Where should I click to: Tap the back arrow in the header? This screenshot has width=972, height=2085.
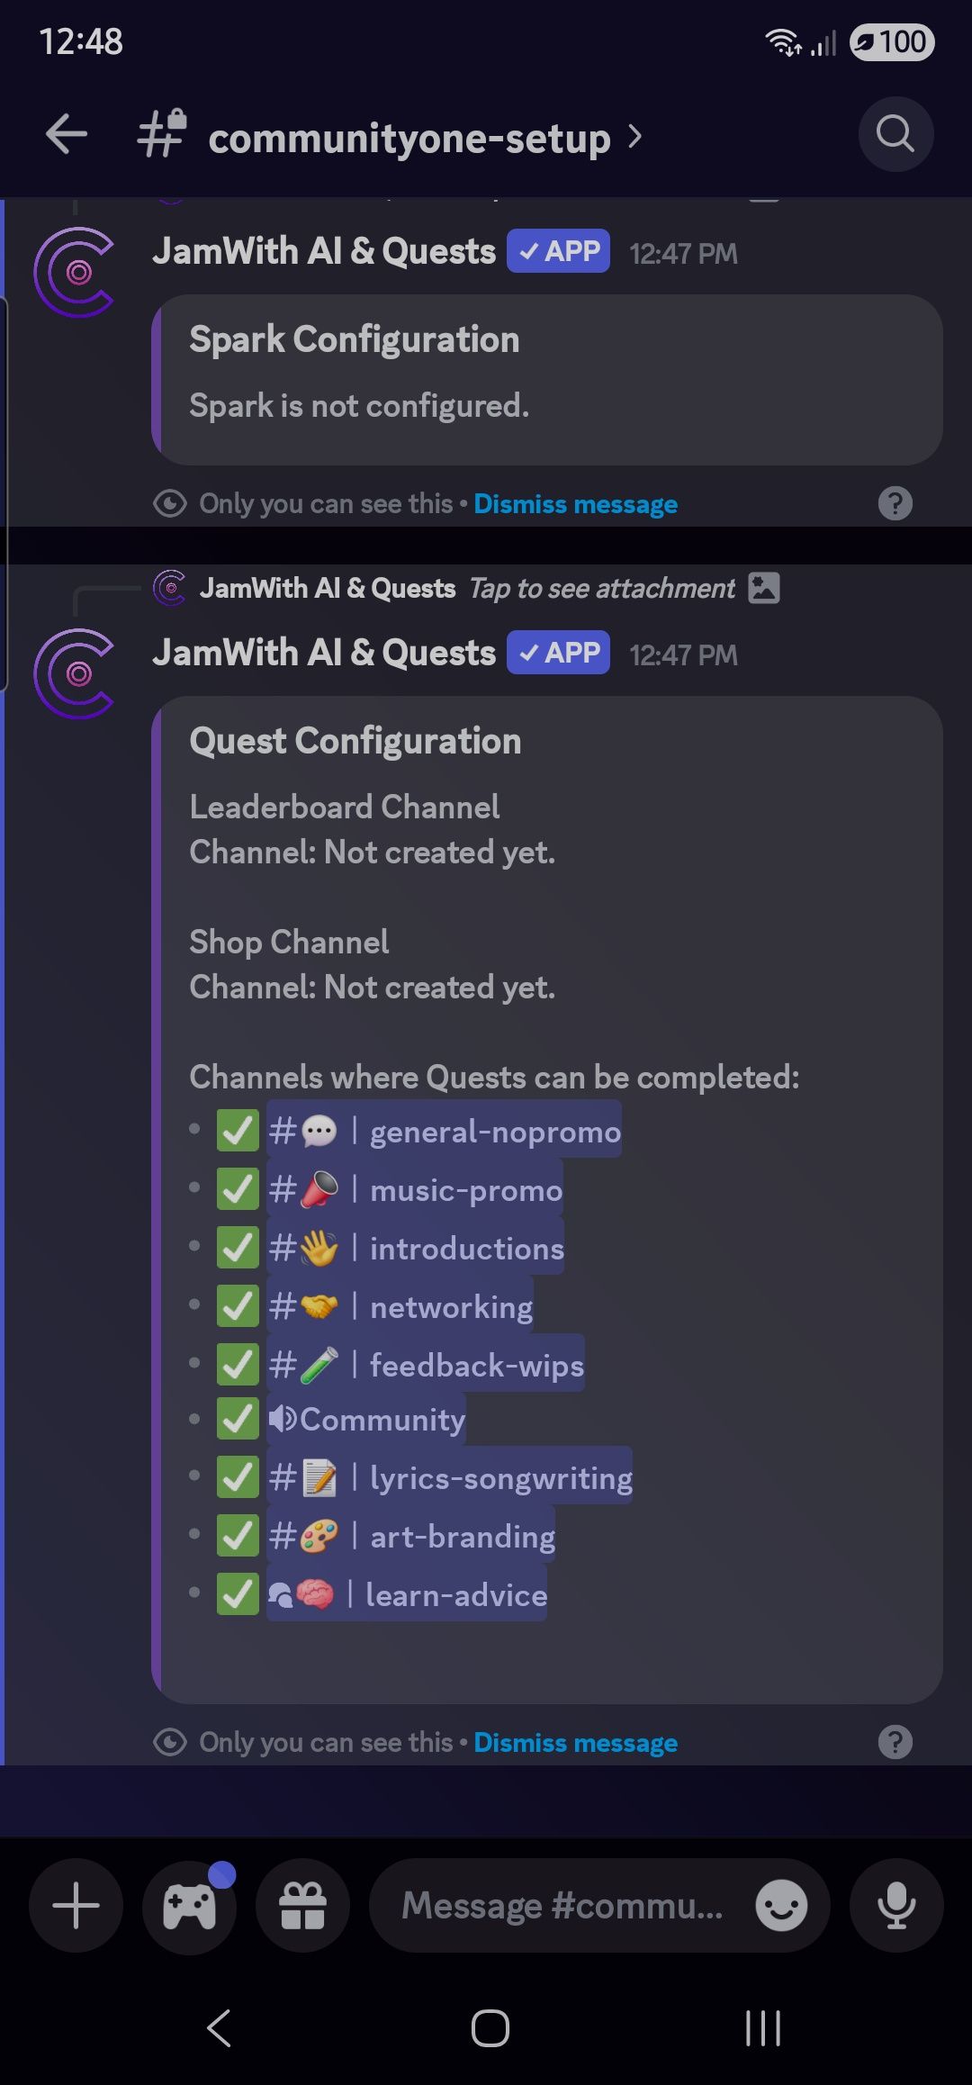tap(67, 135)
